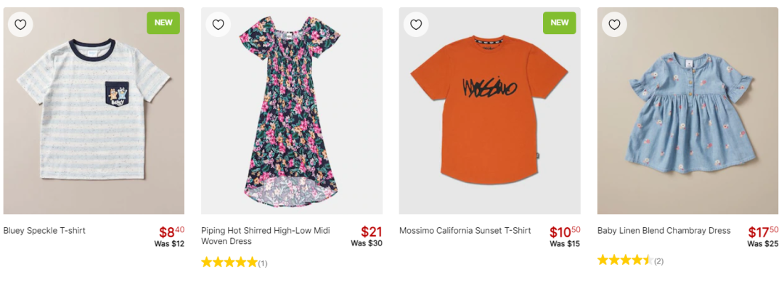Click $17.50 price of Baby Chambray Dress
Screen dimensions: 784x289
[x=763, y=232]
